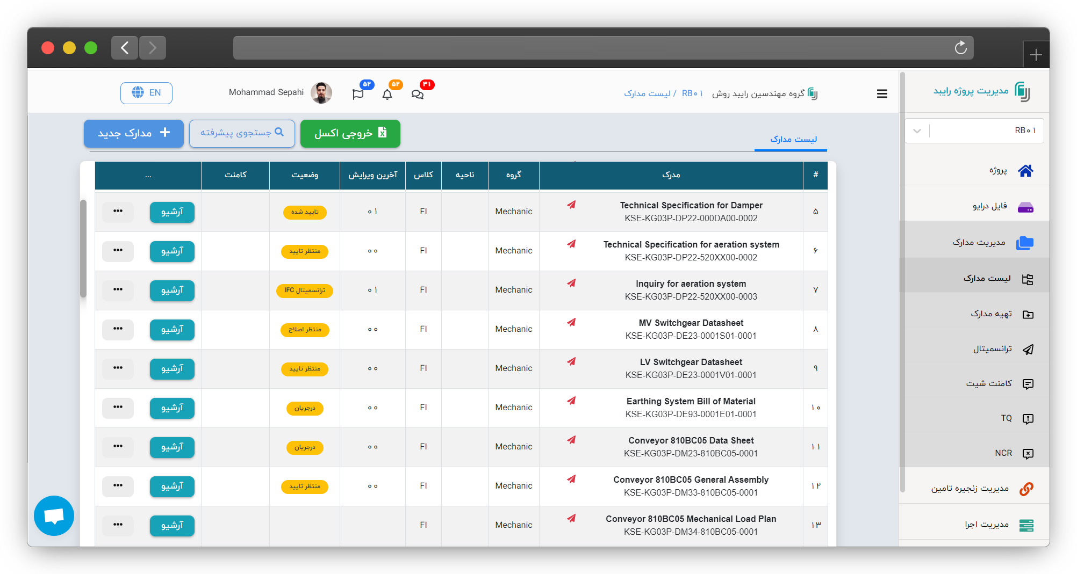
Task: Go back with browser back arrow
Action: 125,48
